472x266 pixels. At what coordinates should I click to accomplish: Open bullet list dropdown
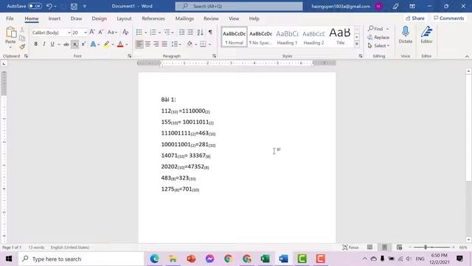[146, 33]
